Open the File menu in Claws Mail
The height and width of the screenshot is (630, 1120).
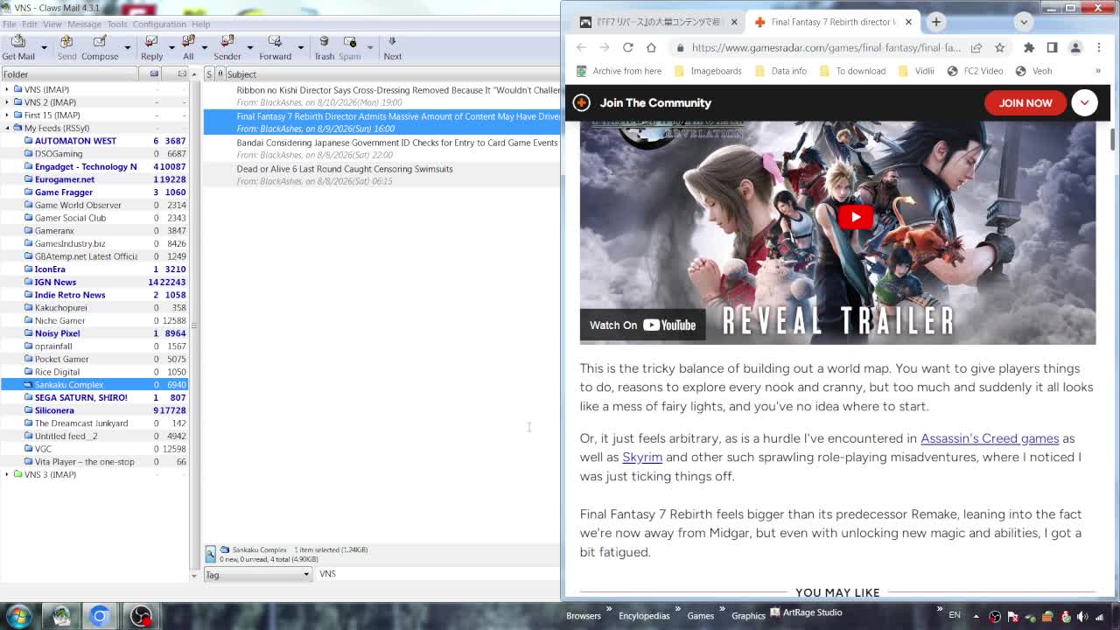(x=9, y=24)
